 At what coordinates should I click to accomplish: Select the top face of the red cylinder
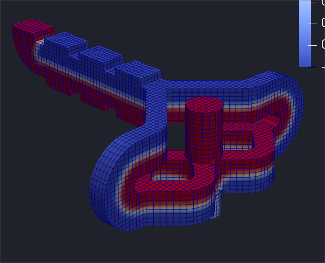204,105
